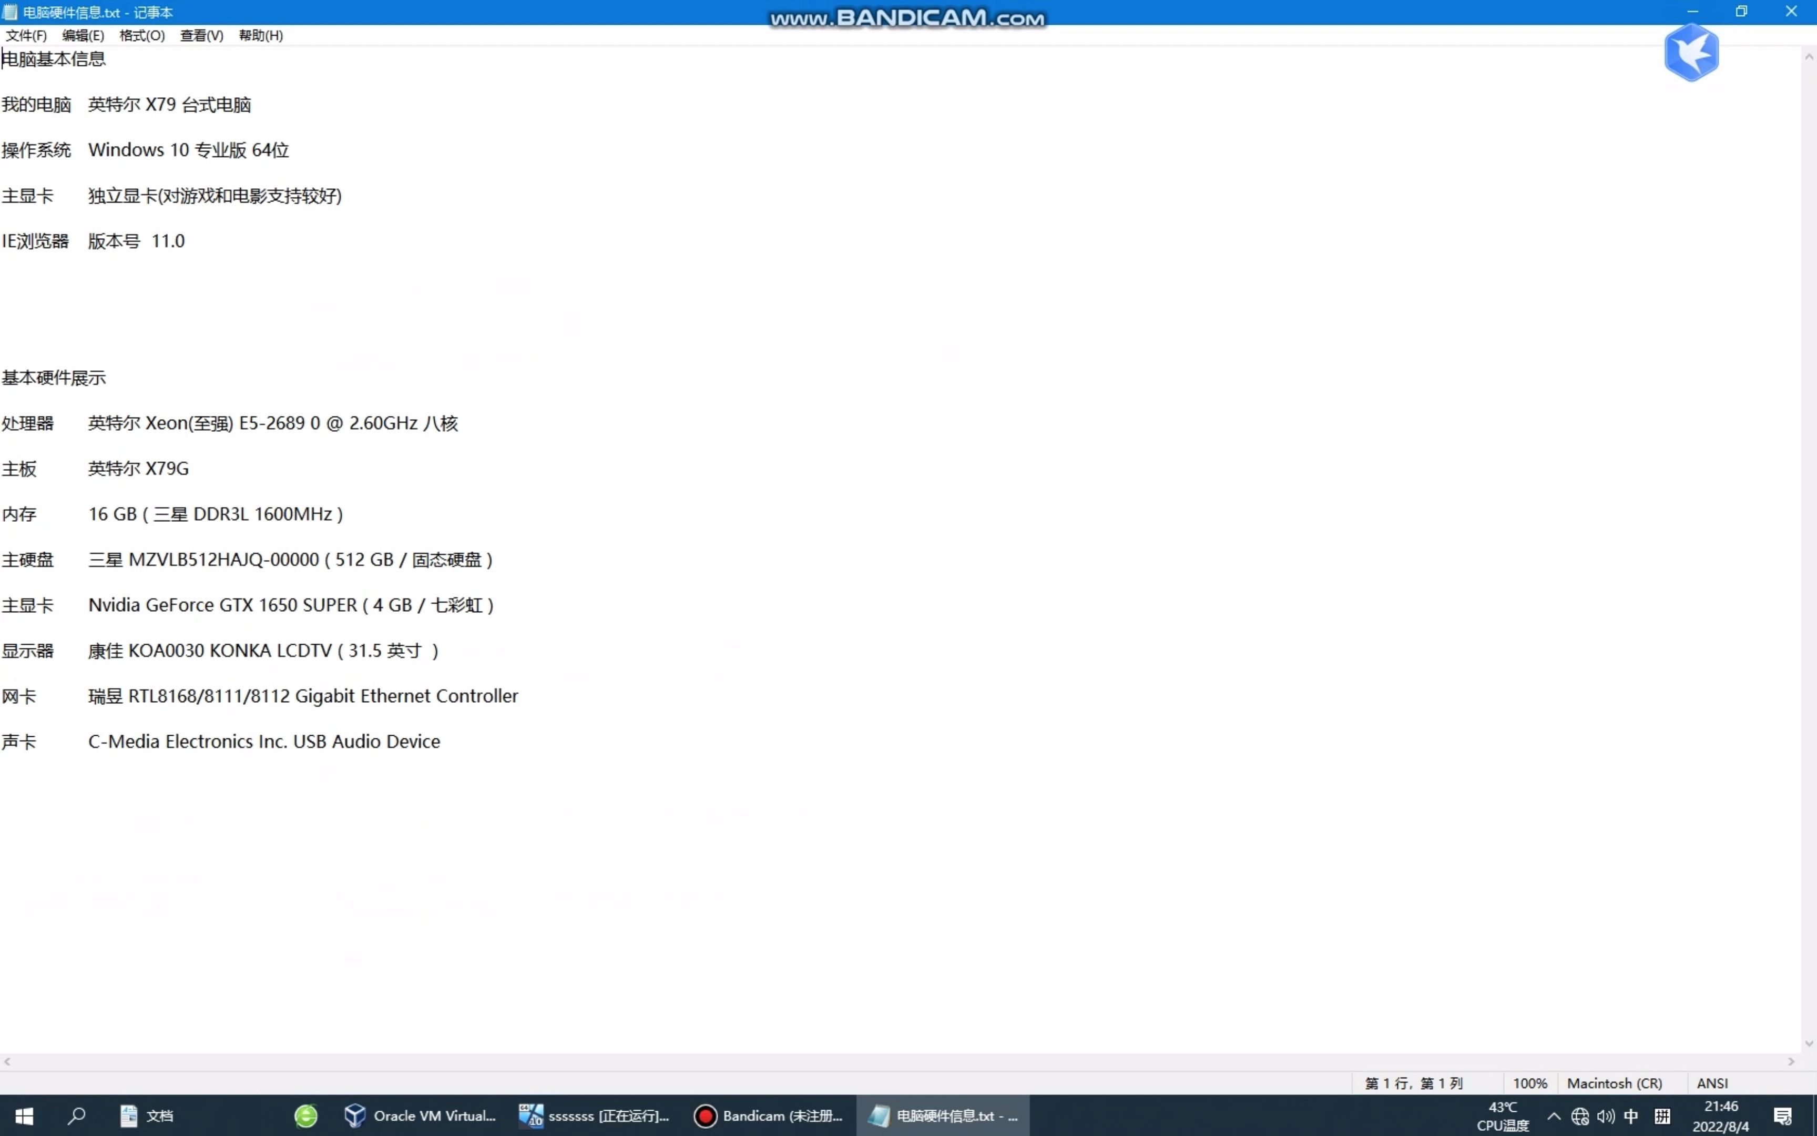Open the volume speaker tray icon

tap(1606, 1117)
